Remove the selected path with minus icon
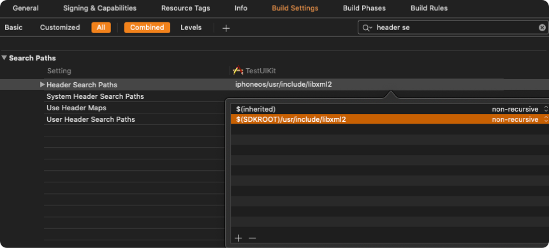Image resolution: width=549 pixels, height=248 pixels. pyautogui.click(x=252, y=238)
